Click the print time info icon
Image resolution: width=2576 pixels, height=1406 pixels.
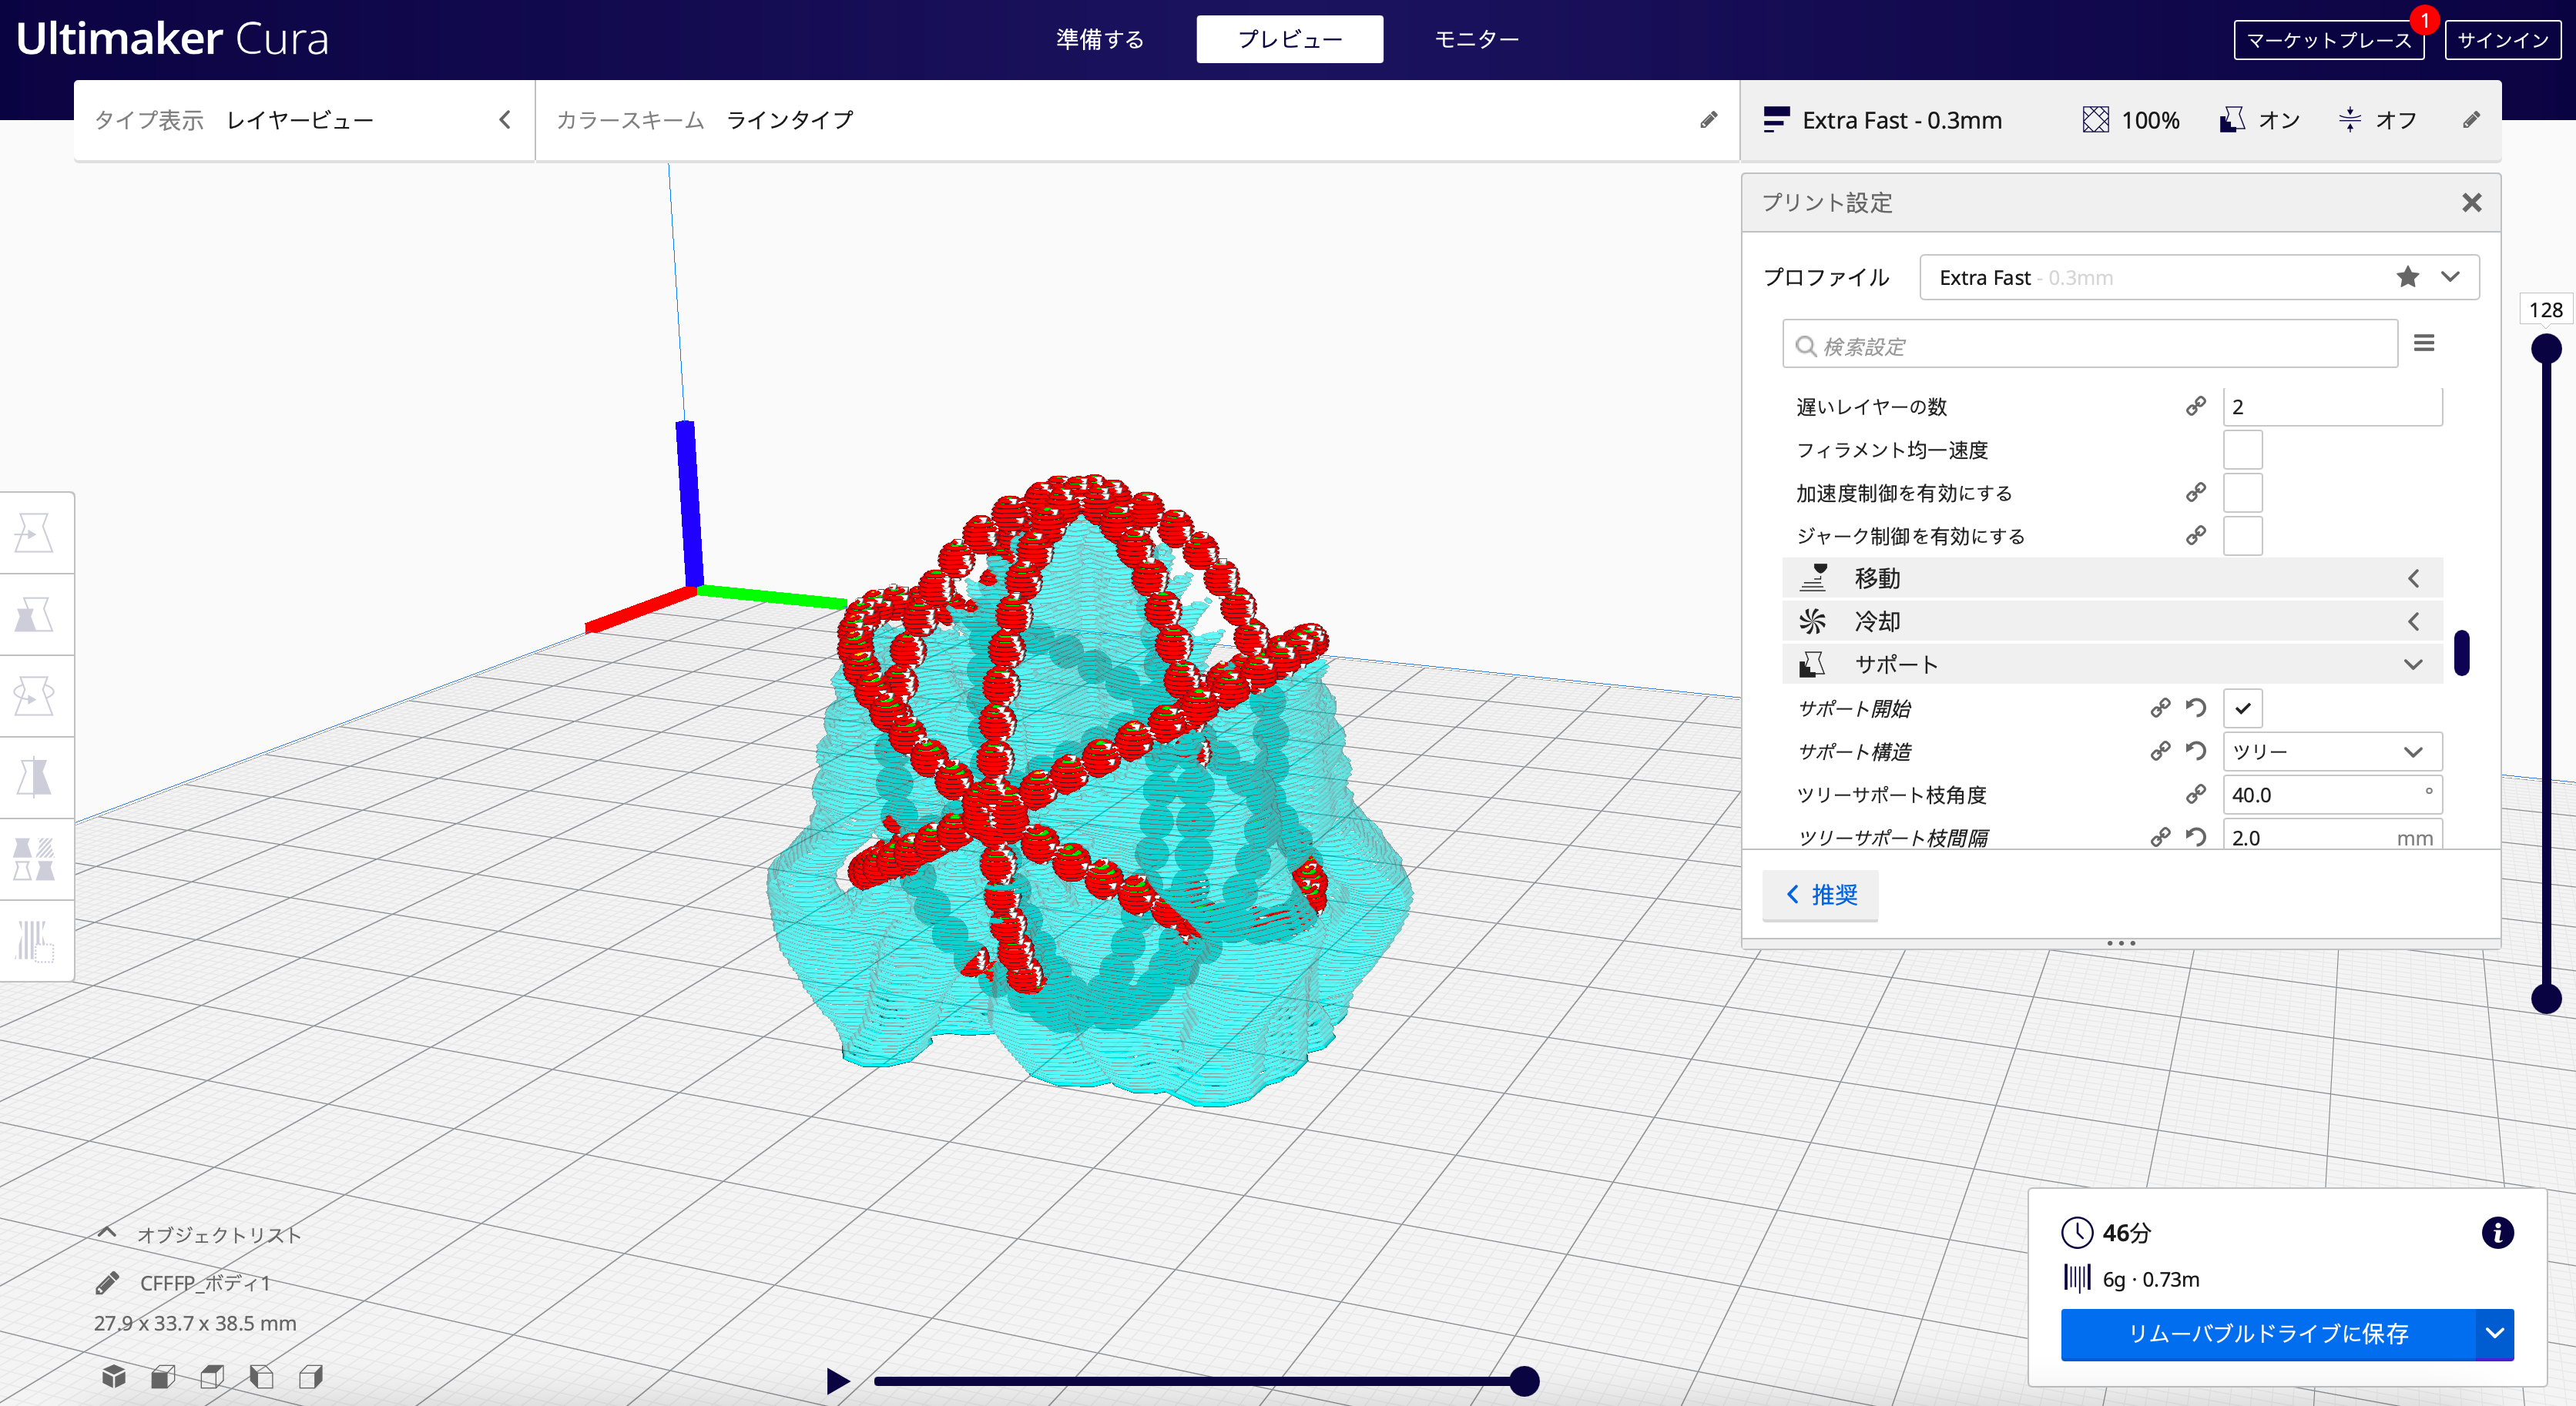click(2497, 1232)
